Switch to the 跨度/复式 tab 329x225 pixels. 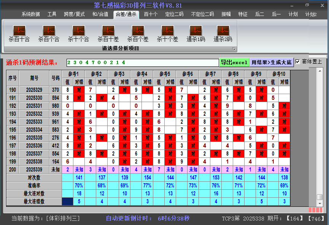[x=74, y=14]
